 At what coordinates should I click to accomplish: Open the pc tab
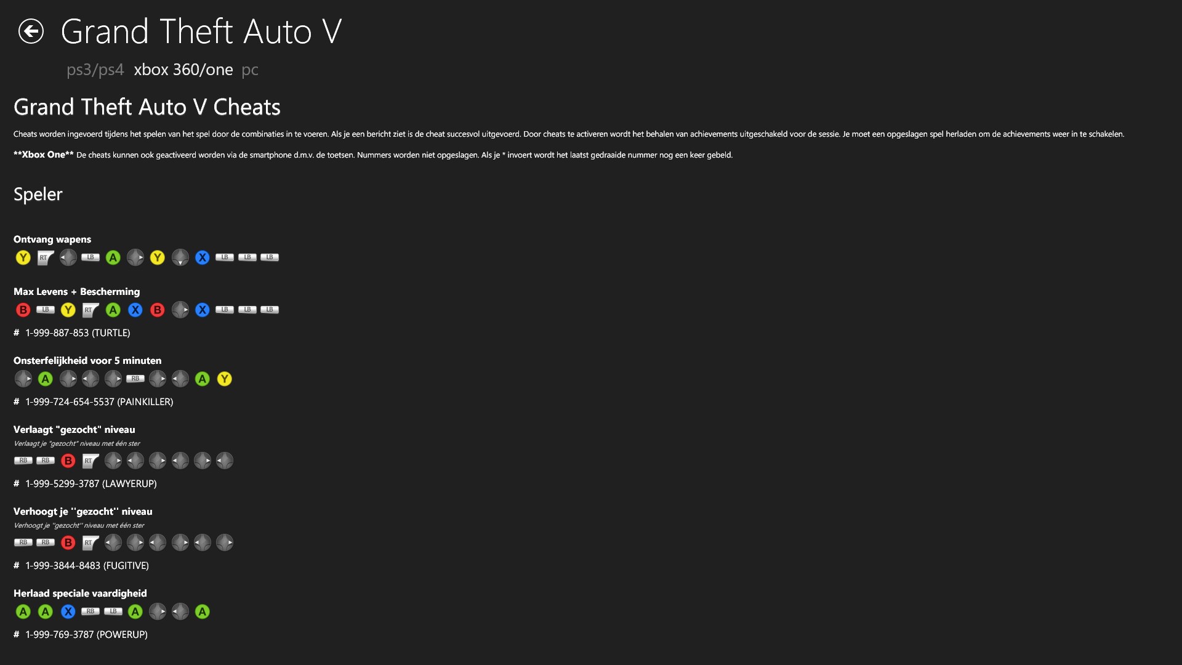coord(250,70)
